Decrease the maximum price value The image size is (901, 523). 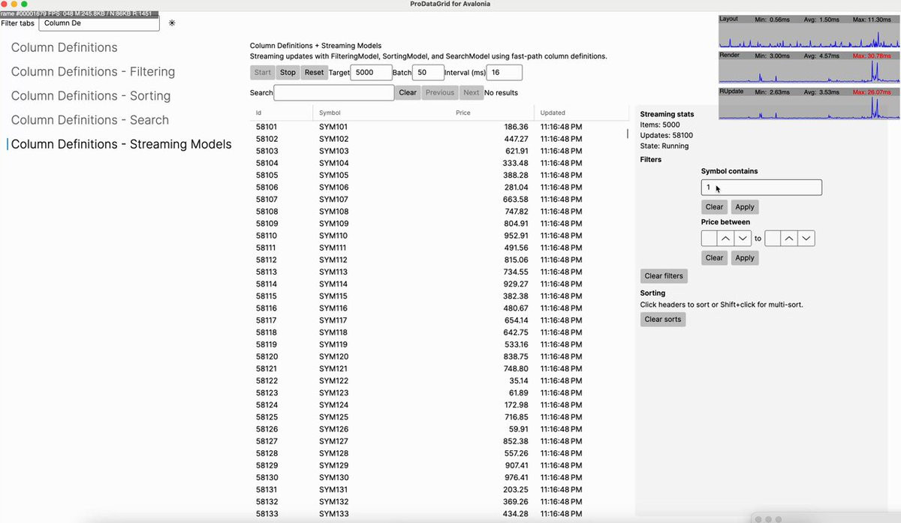pyautogui.click(x=806, y=239)
